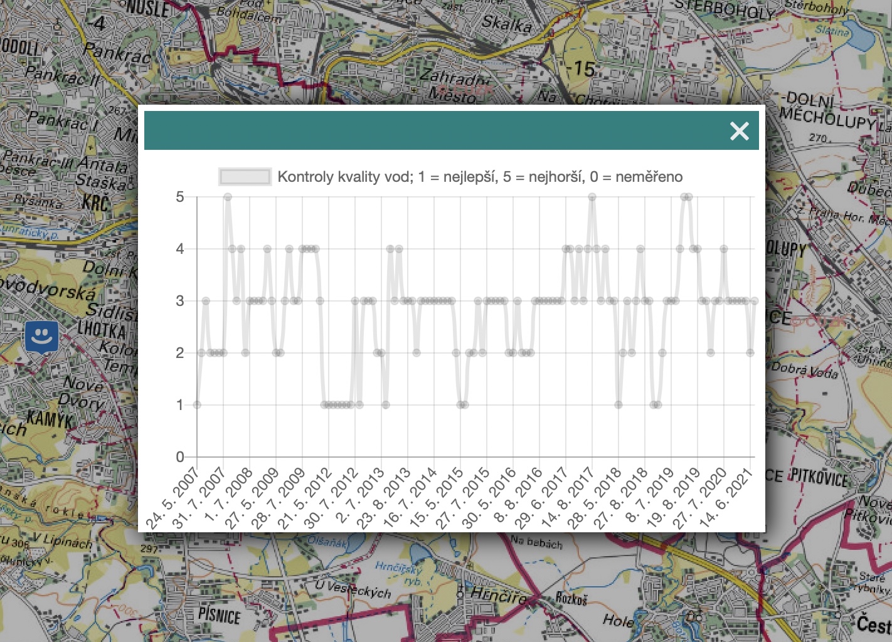Image resolution: width=892 pixels, height=642 pixels.
Task: Click the x-axis label '27. 8. 2018'
Action: tap(620, 498)
